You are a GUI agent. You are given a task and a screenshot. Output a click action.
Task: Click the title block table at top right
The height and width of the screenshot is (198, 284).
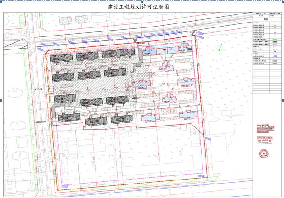[266, 15]
